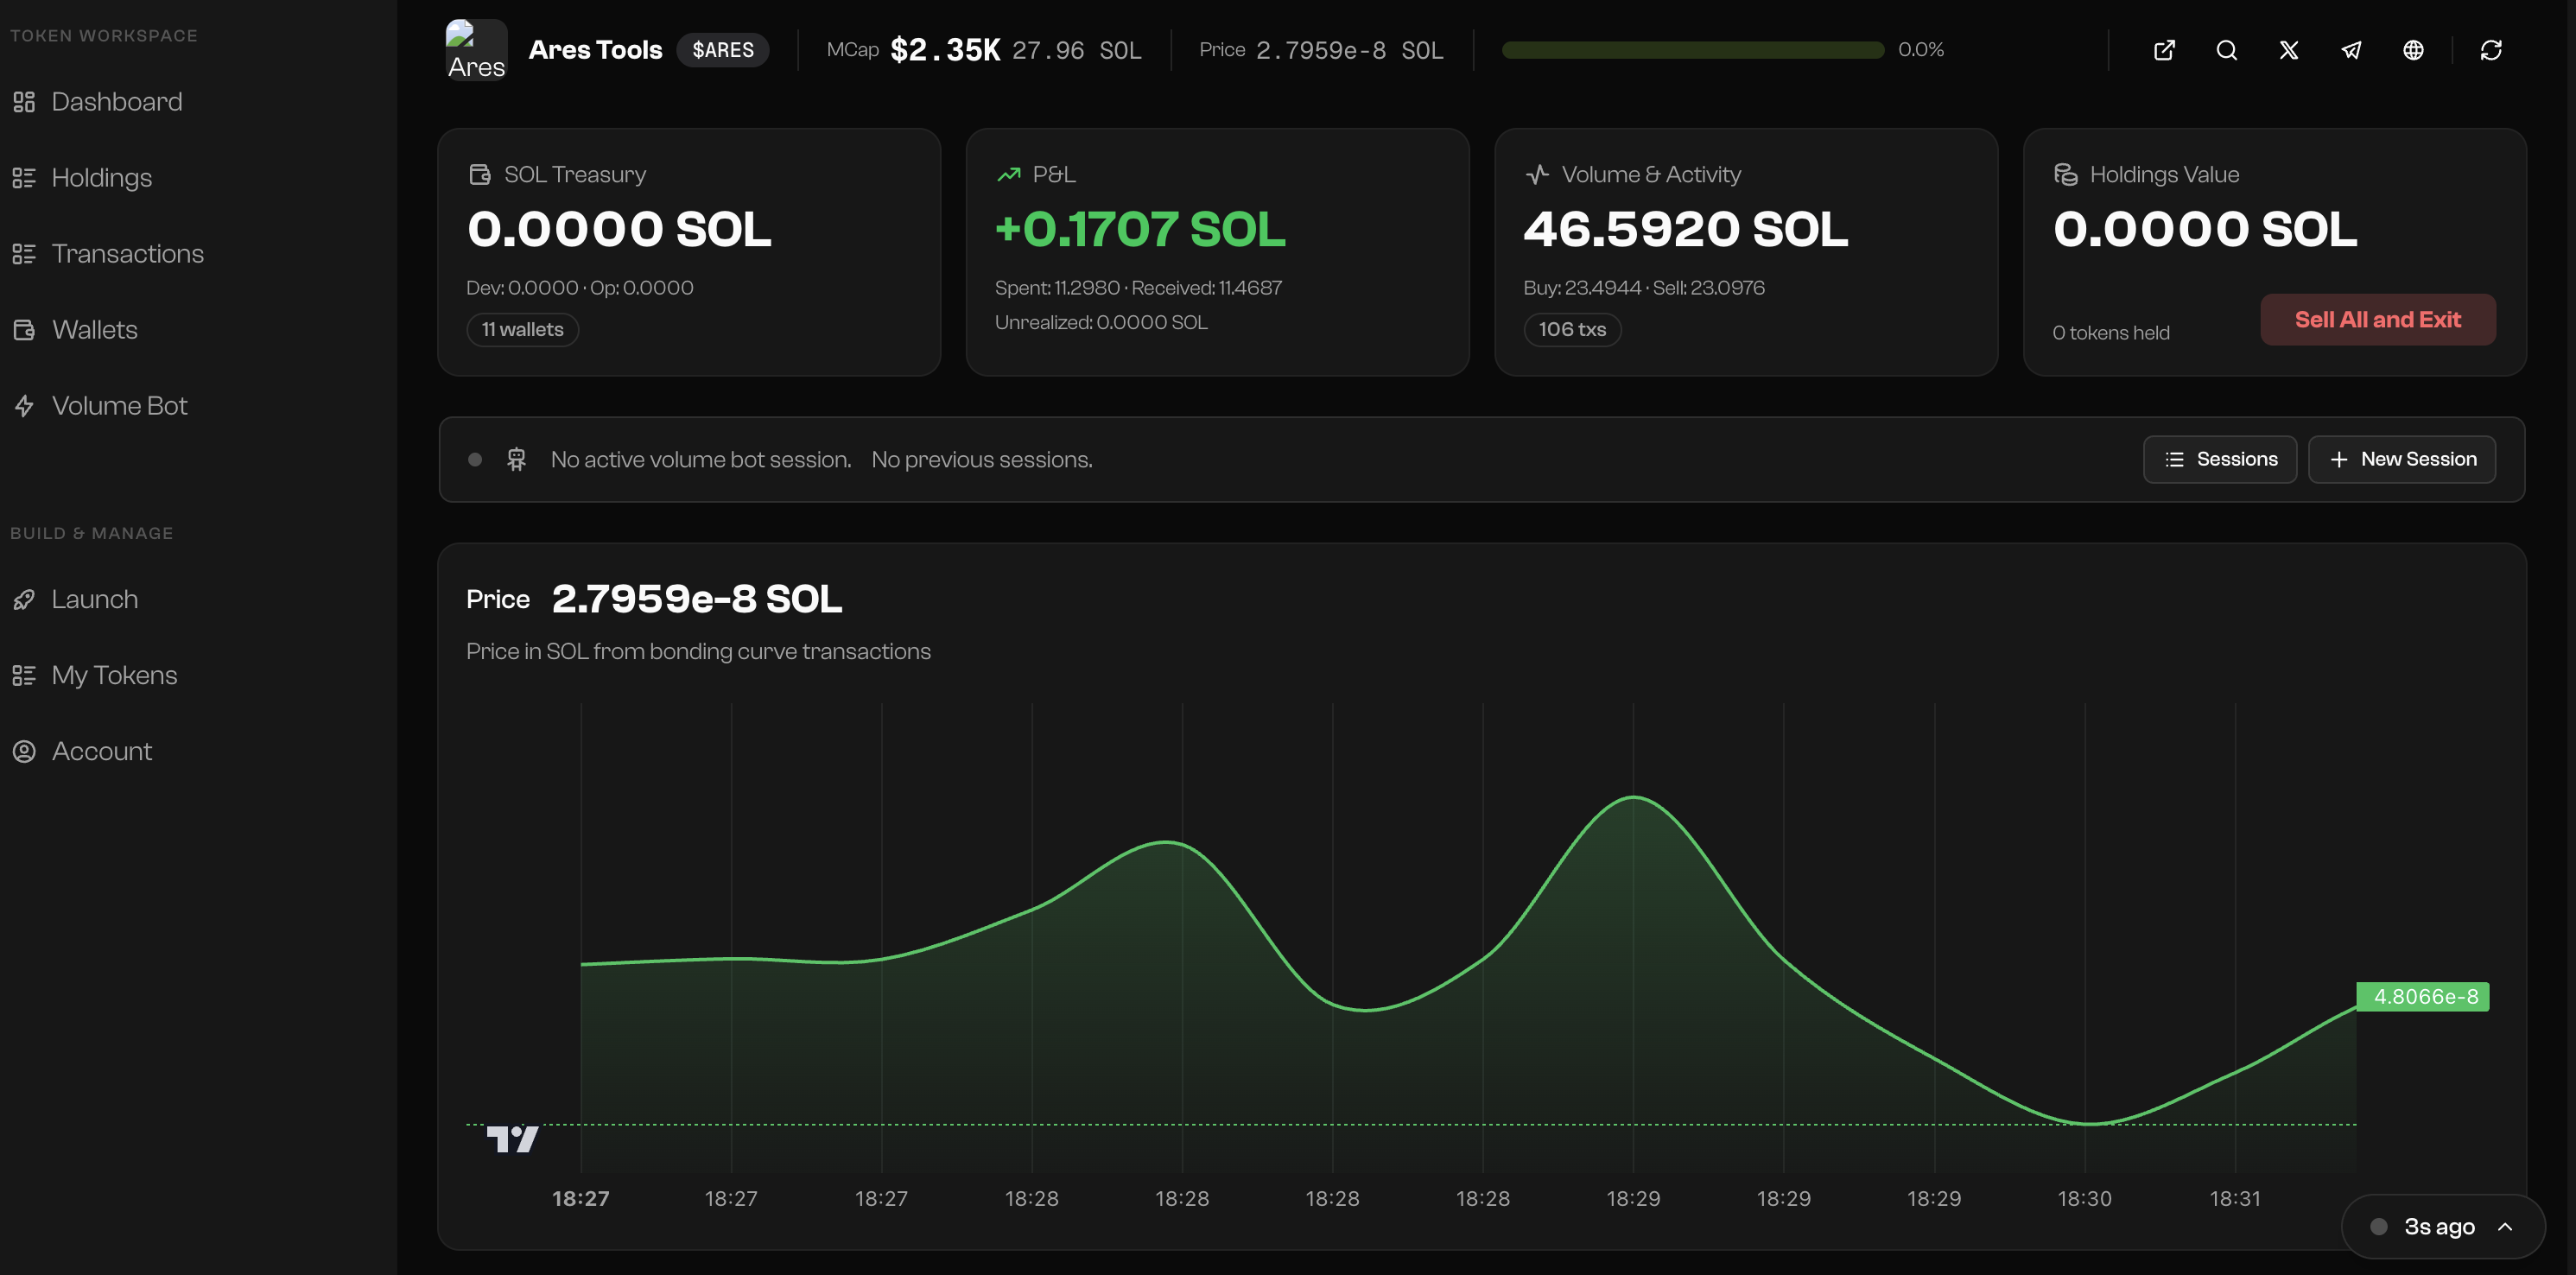The width and height of the screenshot is (2576, 1275).
Task: Click the Ares token avatar image
Action: (x=476, y=50)
